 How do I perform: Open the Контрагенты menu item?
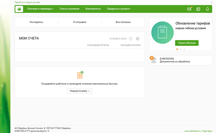click(93, 9)
